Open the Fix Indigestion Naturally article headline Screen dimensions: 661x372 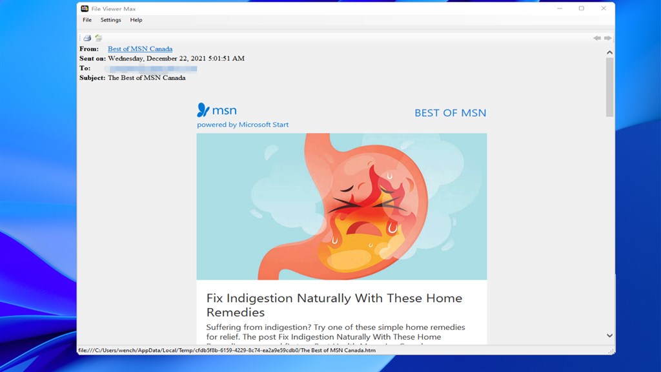pyautogui.click(x=334, y=305)
